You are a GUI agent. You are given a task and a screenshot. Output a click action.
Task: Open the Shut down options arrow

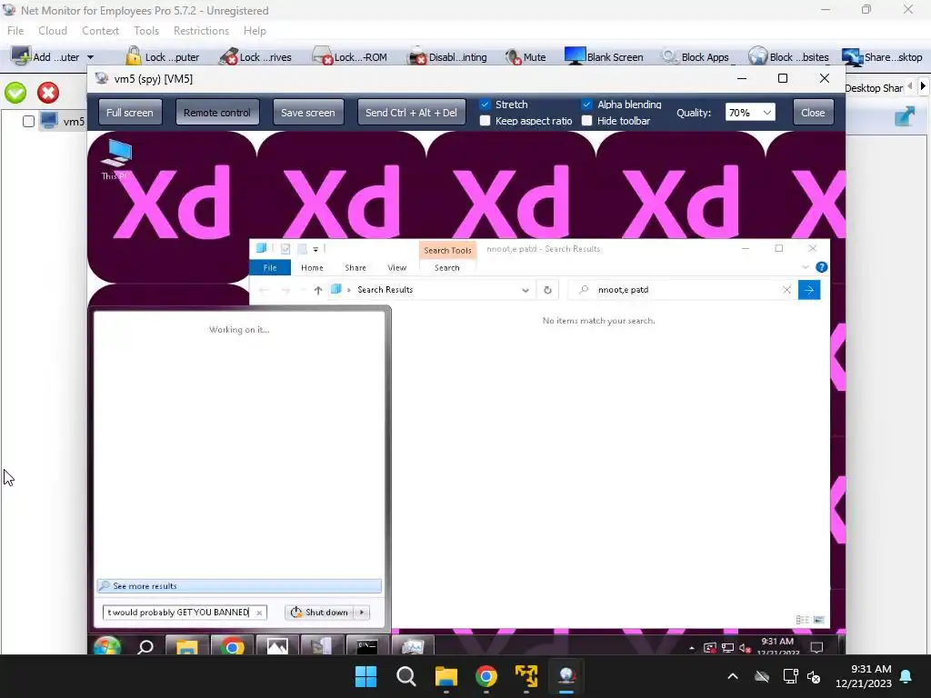(x=362, y=612)
